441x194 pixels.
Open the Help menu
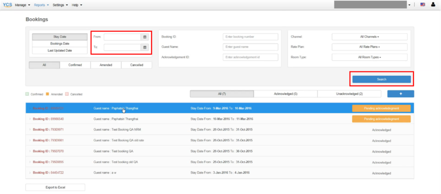click(x=77, y=5)
